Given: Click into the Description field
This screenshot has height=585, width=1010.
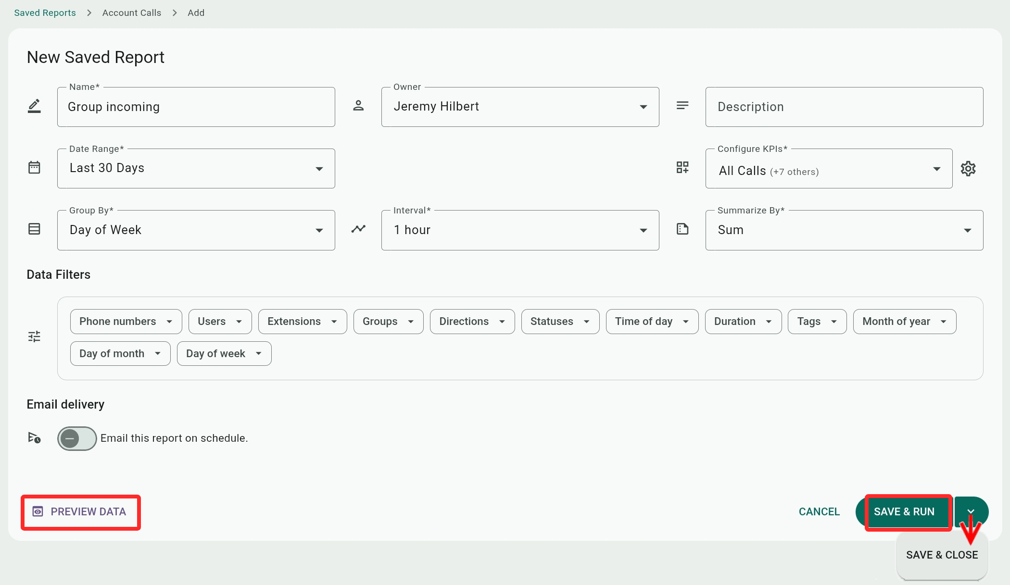Looking at the screenshot, I should click(x=844, y=107).
